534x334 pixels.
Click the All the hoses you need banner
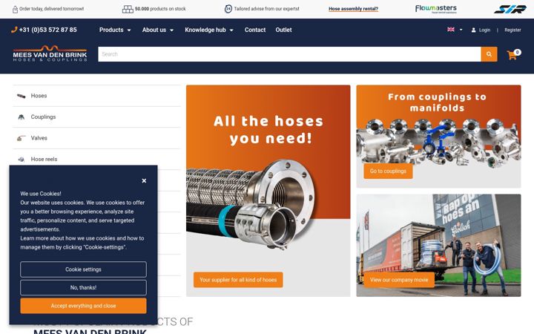click(x=268, y=191)
